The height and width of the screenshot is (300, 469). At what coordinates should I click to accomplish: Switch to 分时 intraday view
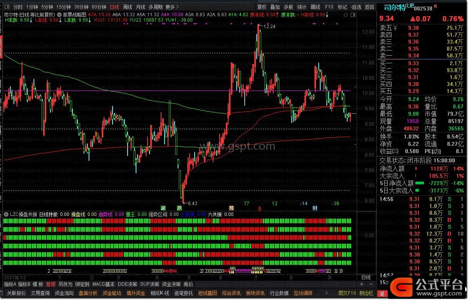click(18, 7)
